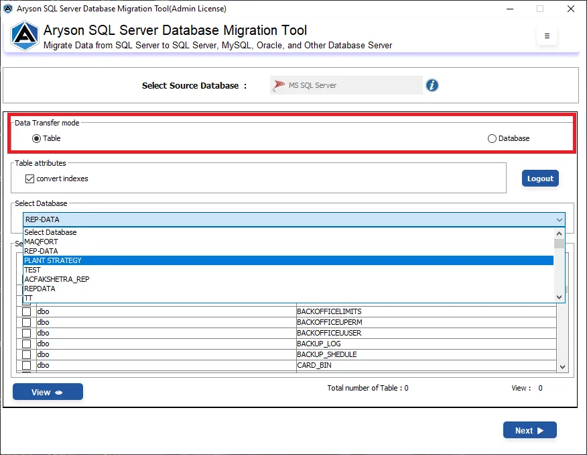Click the MS SQL Server source icon
The width and height of the screenshot is (587, 455).
point(279,85)
